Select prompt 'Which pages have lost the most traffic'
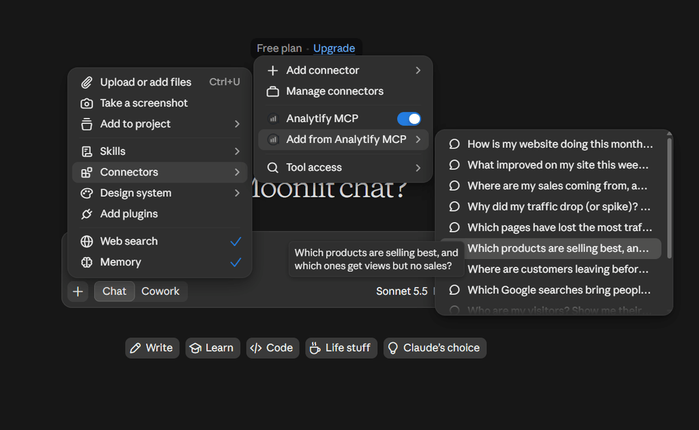Image resolution: width=699 pixels, height=430 pixels. [551, 228]
